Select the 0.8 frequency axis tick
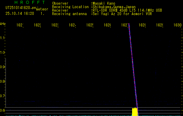183x116 pixels. pos(3,81)
